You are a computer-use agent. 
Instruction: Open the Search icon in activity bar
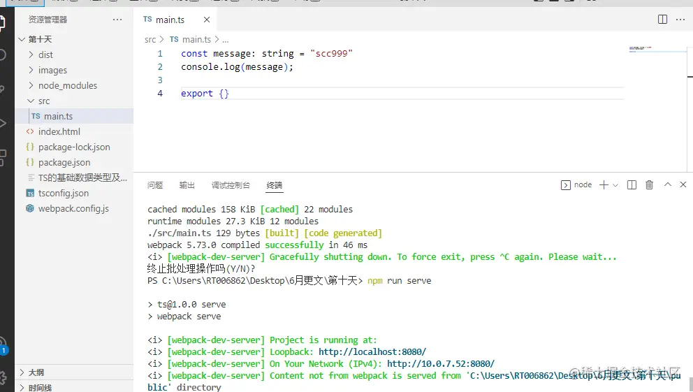(x=2, y=55)
